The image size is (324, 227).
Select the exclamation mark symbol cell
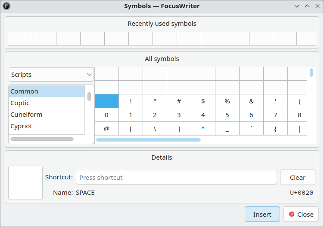131,101
